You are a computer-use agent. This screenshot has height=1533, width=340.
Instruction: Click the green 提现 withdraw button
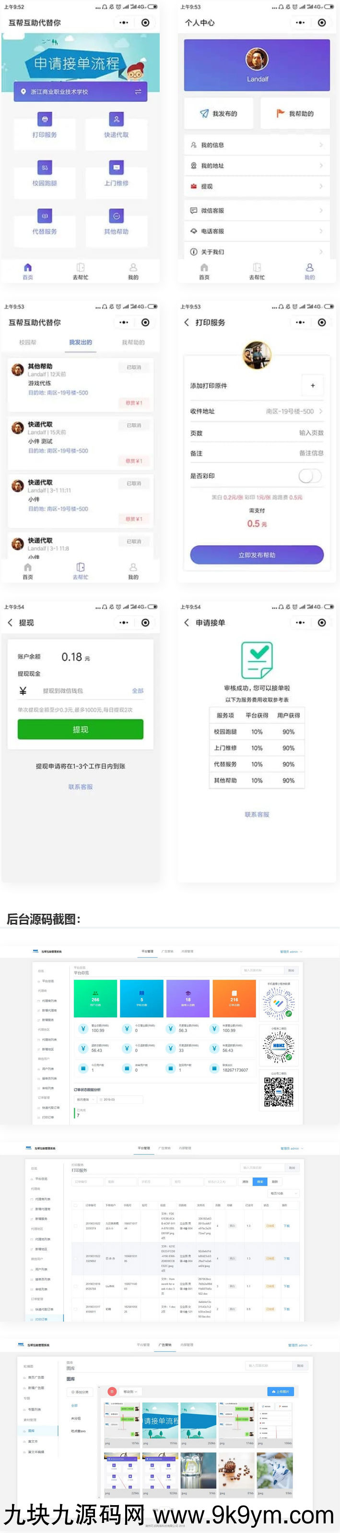(x=80, y=729)
